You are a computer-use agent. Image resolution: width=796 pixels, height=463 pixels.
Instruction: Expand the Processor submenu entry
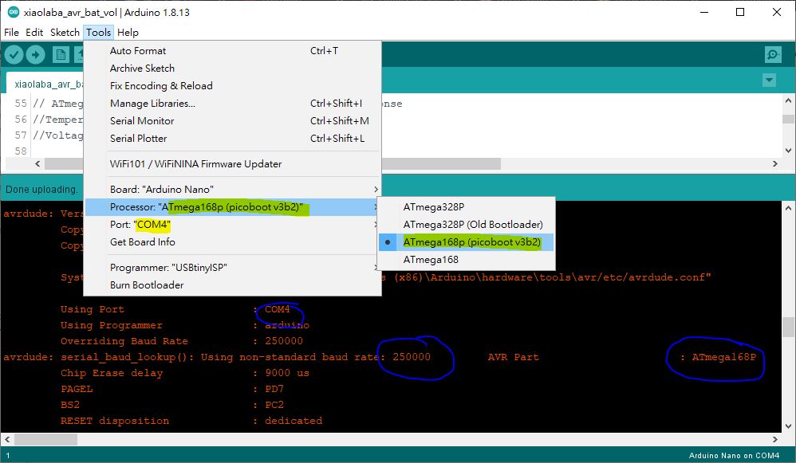click(x=232, y=207)
